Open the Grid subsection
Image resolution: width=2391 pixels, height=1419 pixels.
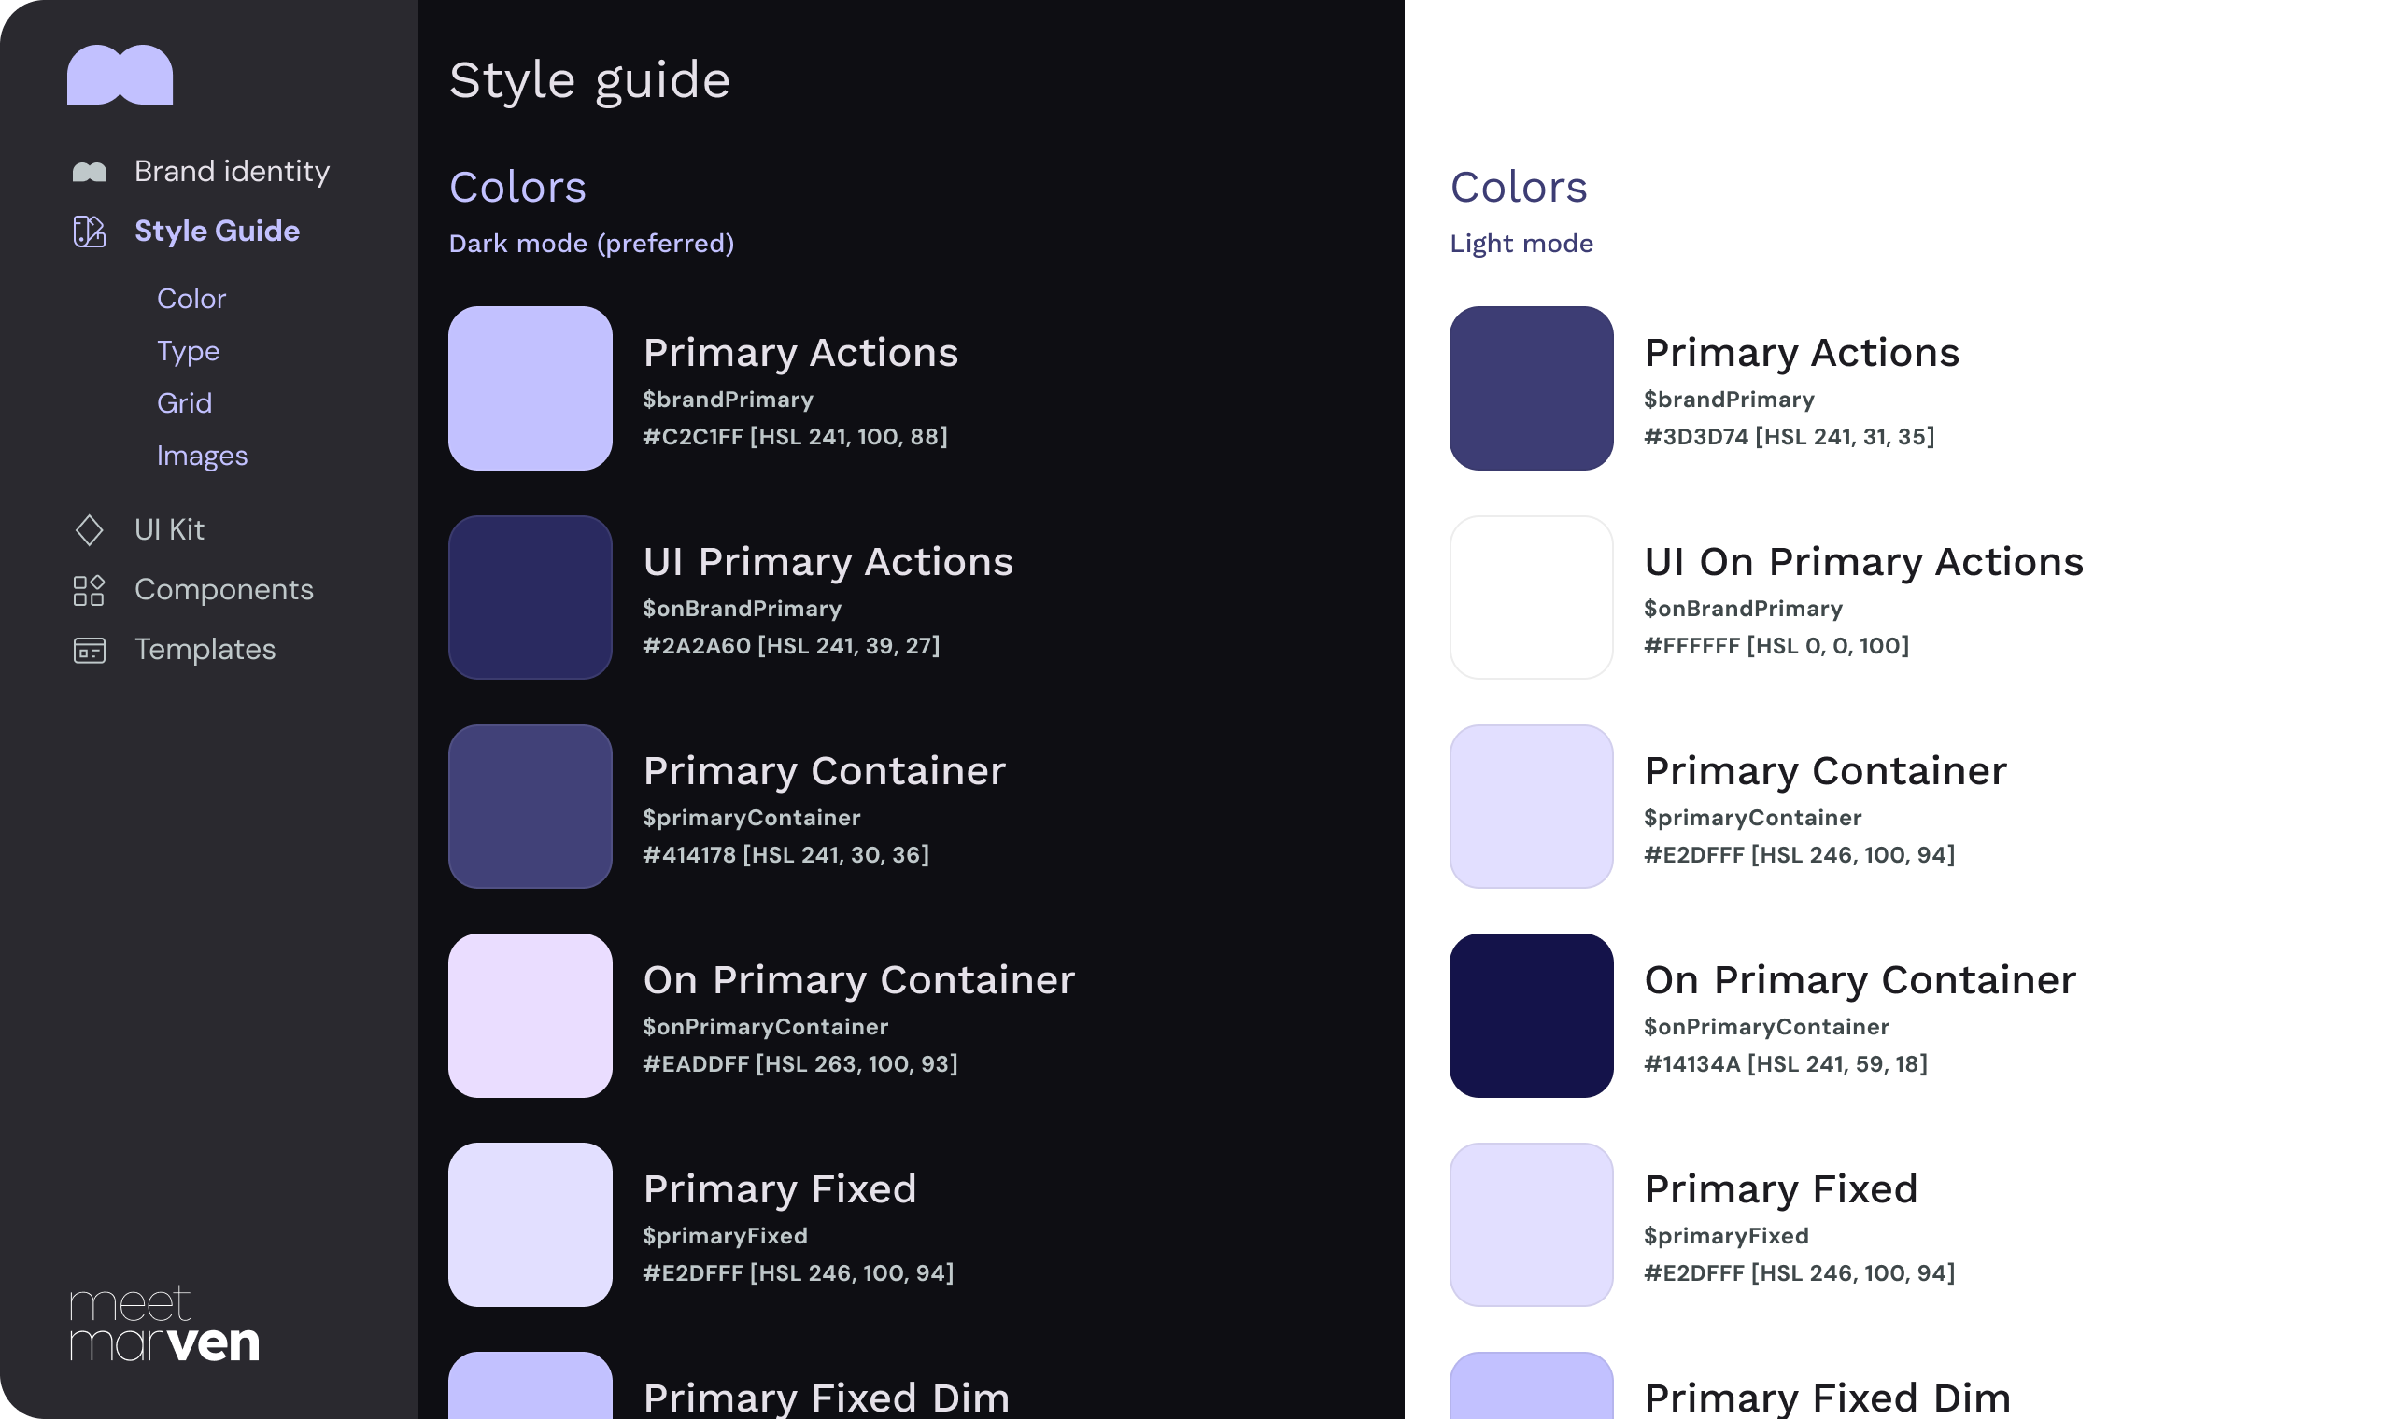point(186,402)
